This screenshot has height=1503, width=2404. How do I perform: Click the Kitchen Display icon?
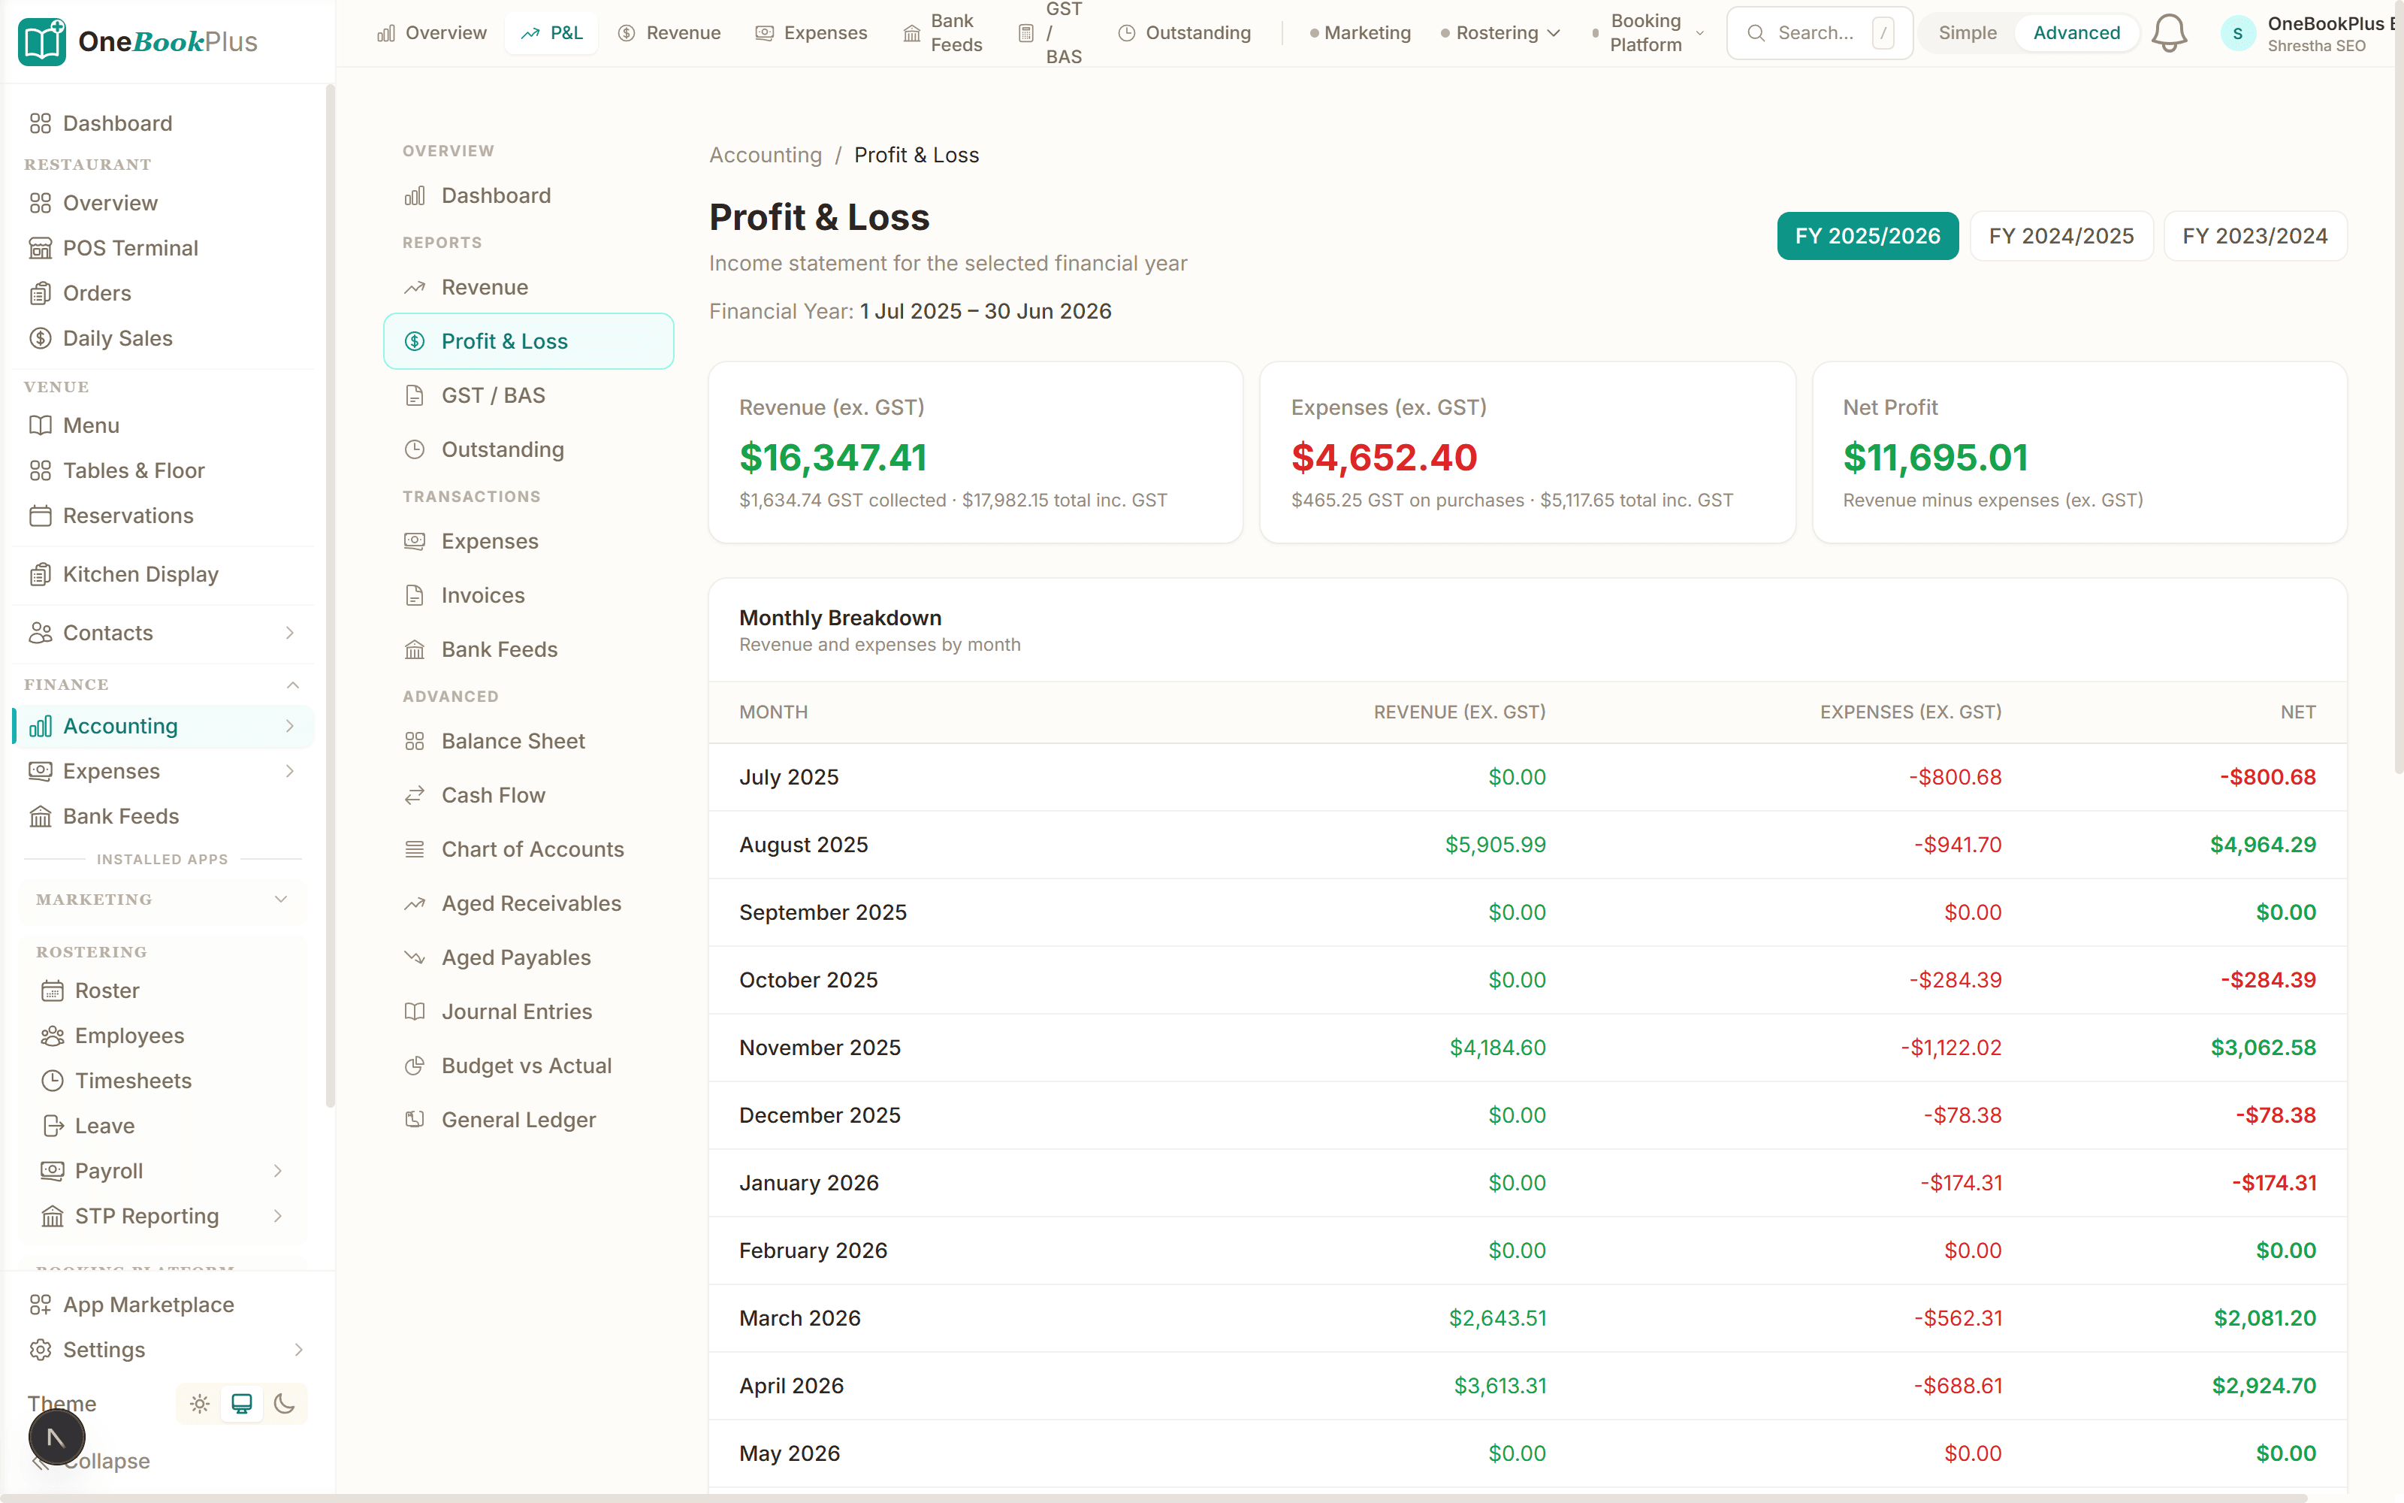(40, 575)
